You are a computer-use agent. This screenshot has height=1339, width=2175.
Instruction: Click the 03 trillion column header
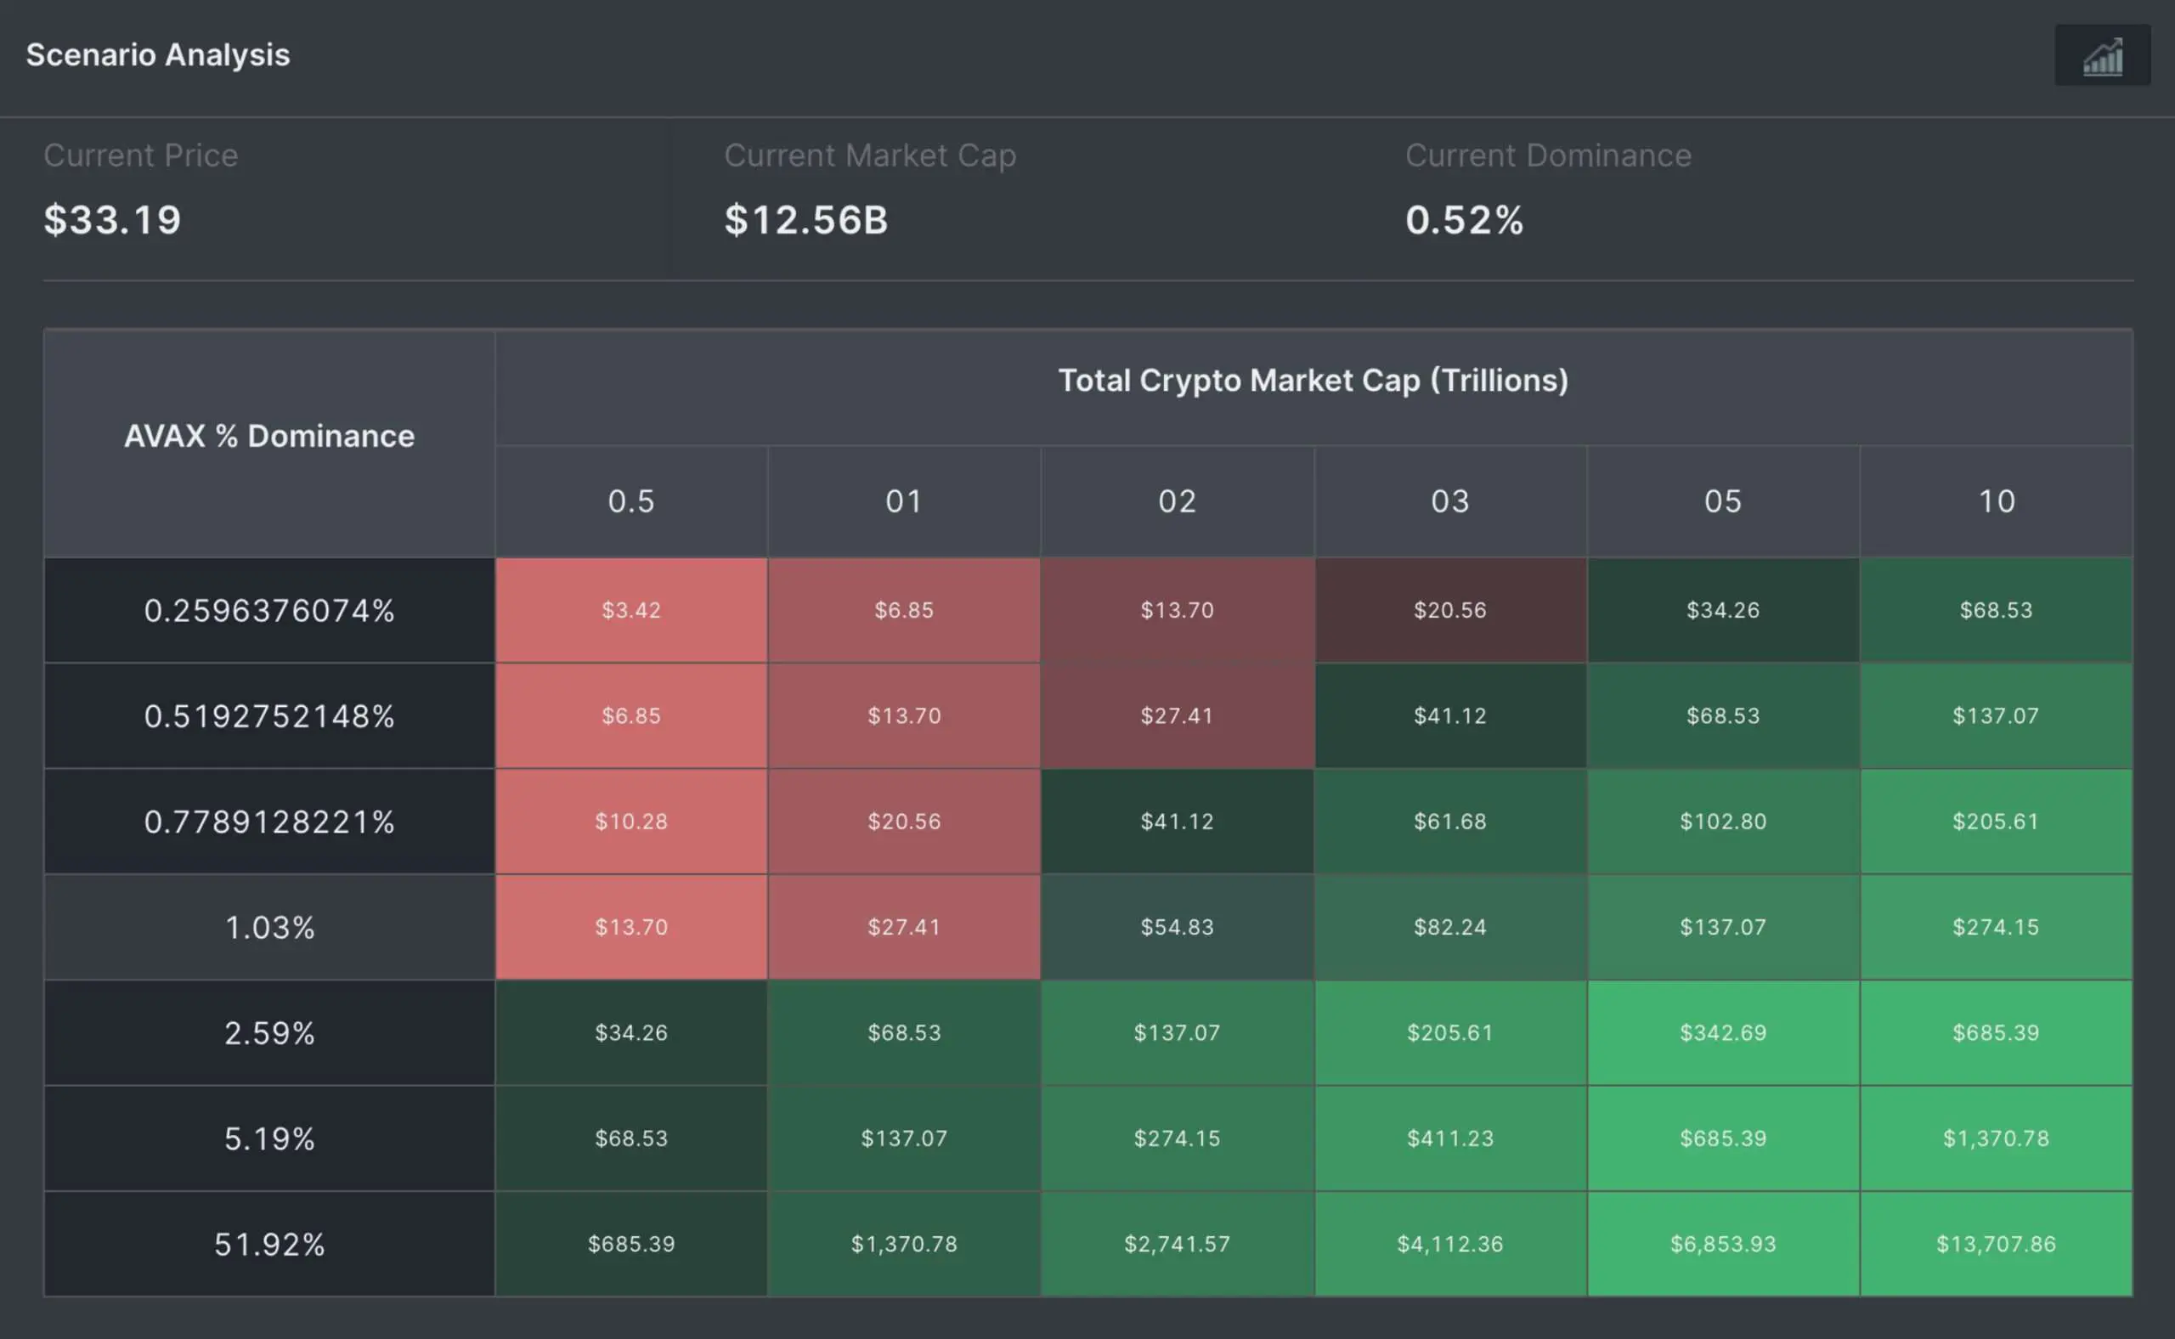click(x=1449, y=501)
